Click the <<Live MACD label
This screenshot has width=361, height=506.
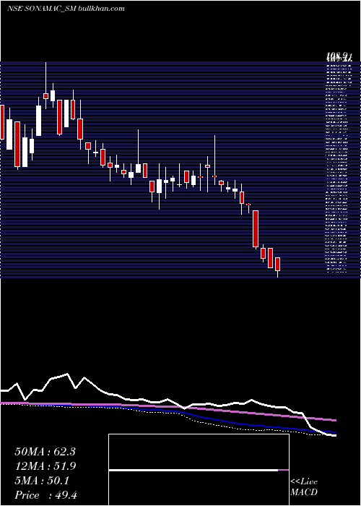304,487
